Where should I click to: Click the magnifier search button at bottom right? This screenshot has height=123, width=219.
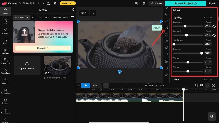point(212,116)
